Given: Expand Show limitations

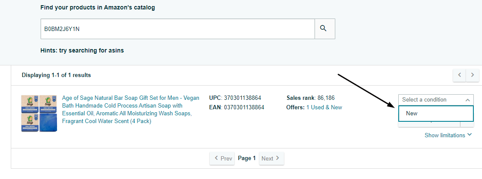Looking at the screenshot, I should [x=444, y=135].
